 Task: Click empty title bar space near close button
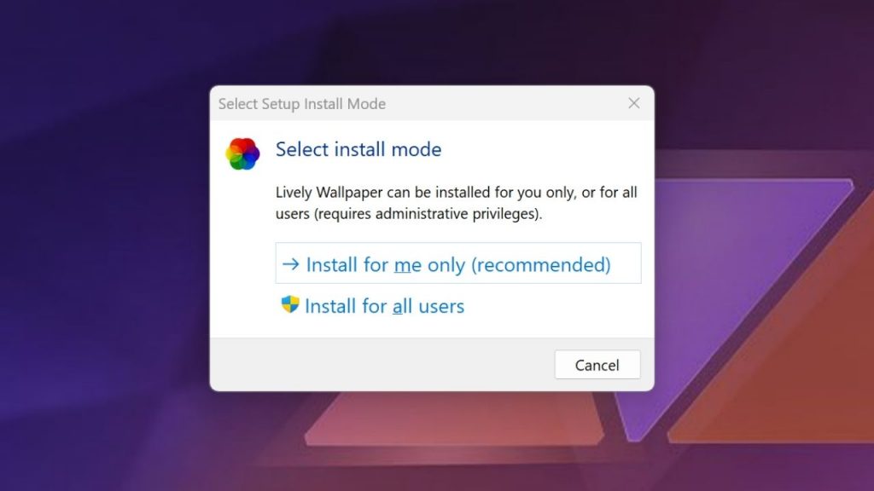pyautogui.click(x=502, y=103)
